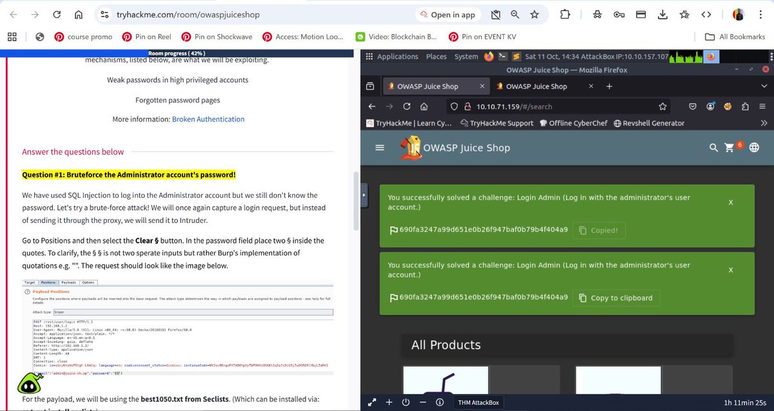The width and height of the screenshot is (774, 411).
Task: Click the AttackBox power icon
Action: [x=406, y=403]
